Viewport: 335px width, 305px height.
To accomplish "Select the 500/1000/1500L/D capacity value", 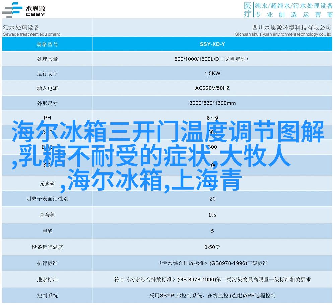I will click(211, 59).
